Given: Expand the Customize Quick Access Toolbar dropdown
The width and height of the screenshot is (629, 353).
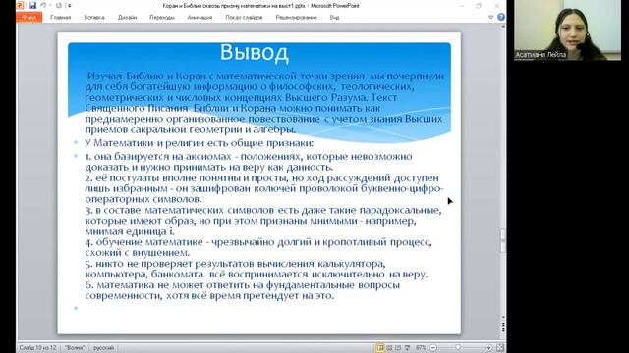Looking at the screenshot, I should [x=69, y=6].
